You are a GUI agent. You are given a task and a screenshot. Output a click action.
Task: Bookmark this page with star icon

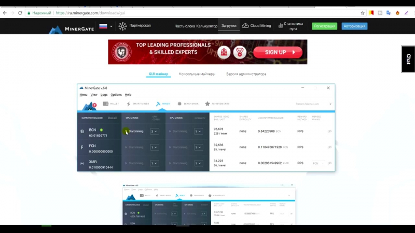pyautogui.click(x=363, y=13)
